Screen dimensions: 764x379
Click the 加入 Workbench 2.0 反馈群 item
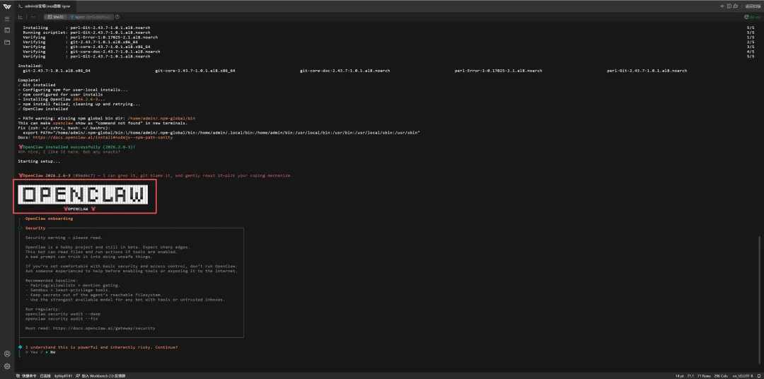(x=101, y=376)
